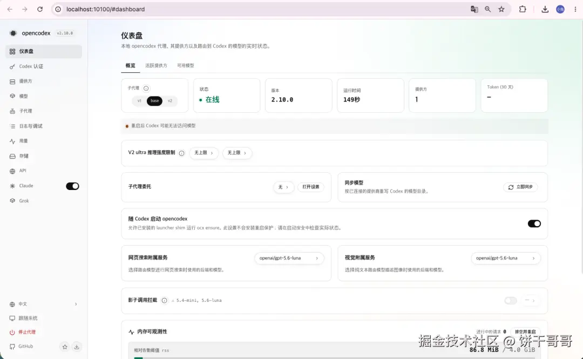Viewport: 583px width, 359px height.
Task: Open 存储 storage drive icon
Action: pyautogui.click(x=12, y=156)
